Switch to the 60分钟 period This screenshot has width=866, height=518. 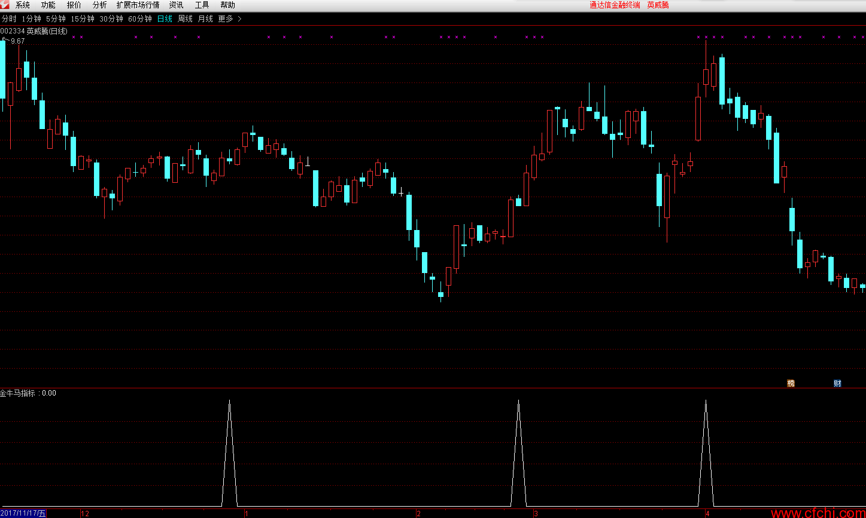click(140, 19)
